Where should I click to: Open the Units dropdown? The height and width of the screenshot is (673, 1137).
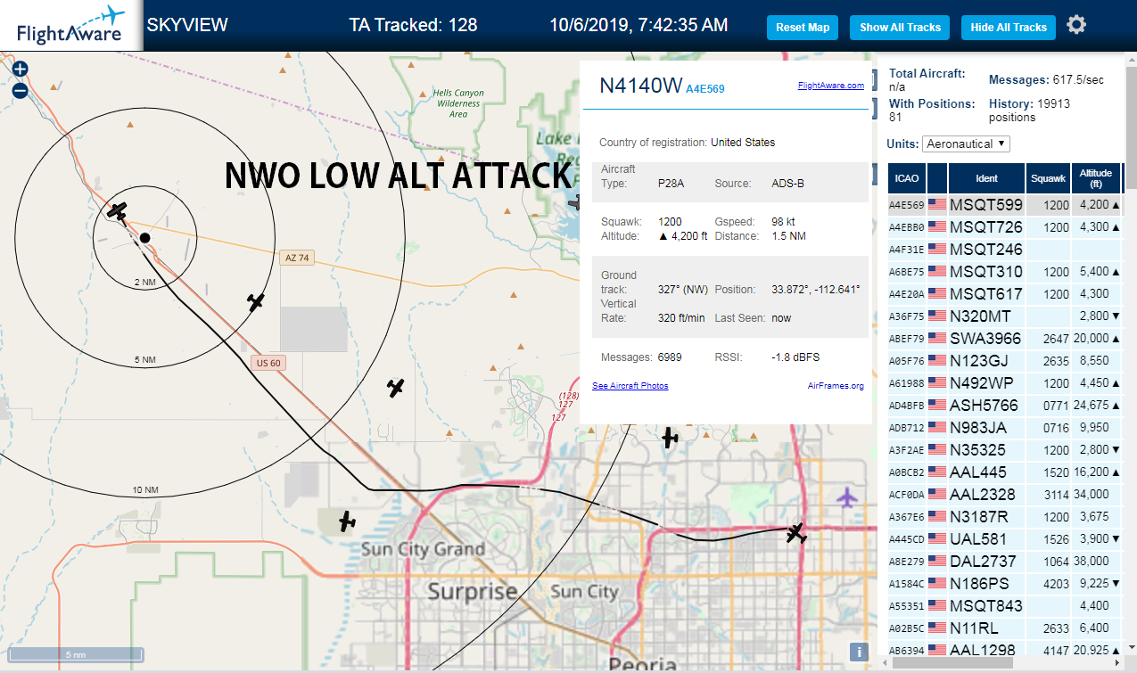967,144
